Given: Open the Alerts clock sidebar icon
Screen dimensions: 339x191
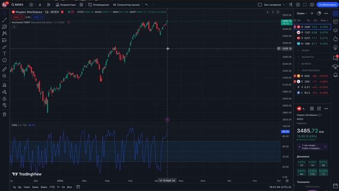Looking at the screenshot, I should click(335, 22).
